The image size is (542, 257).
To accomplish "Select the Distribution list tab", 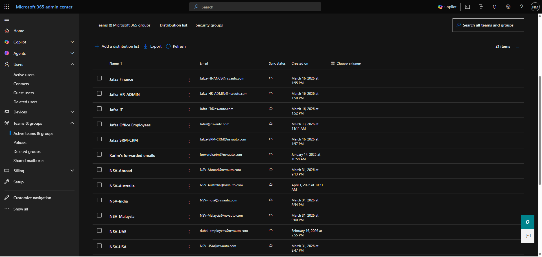I will [x=173, y=25].
